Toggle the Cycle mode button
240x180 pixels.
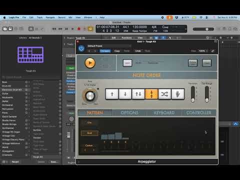[x=90, y=29]
